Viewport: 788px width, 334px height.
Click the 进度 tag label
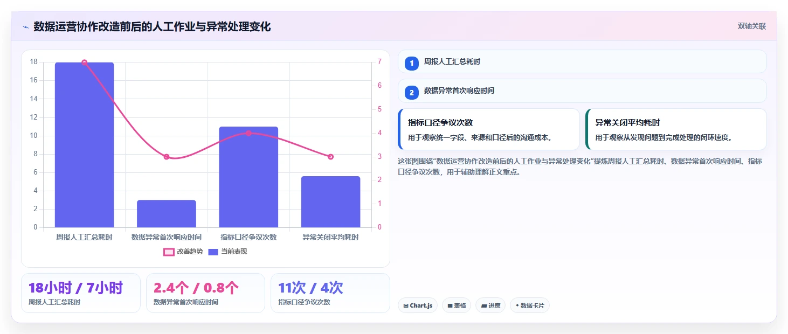[x=494, y=306]
